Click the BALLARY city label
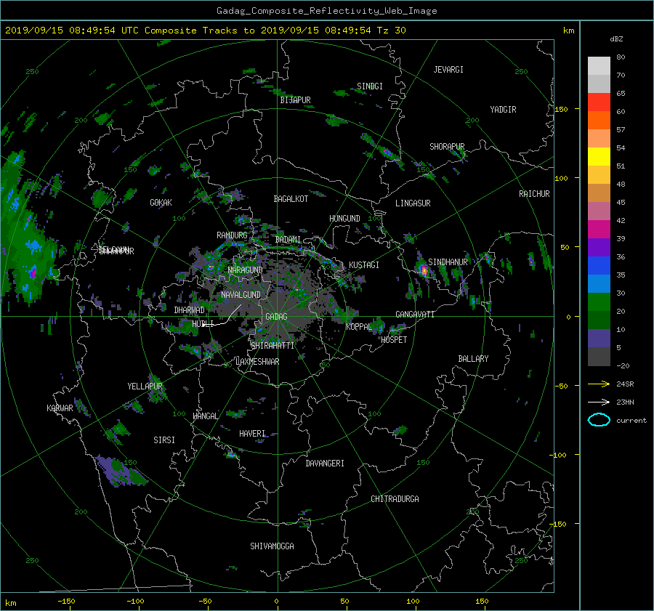The width and height of the screenshot is (654, 611). (473, 359)
